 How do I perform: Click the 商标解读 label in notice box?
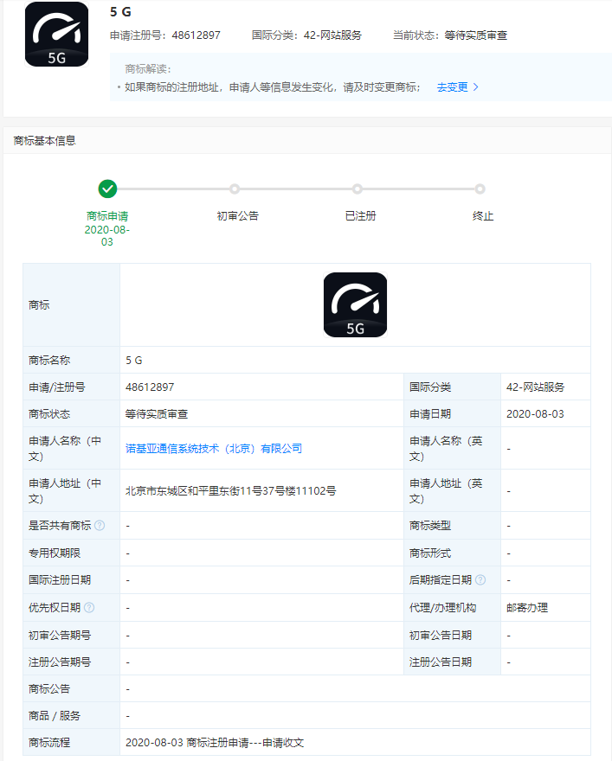tap(148, 68)
